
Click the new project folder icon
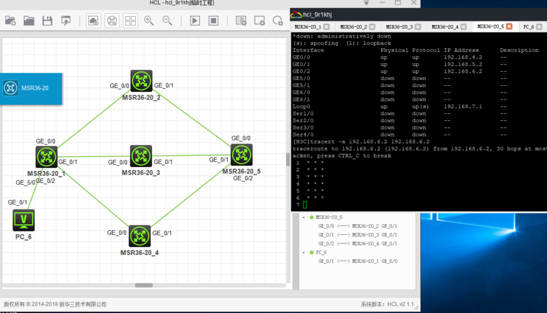click(10, 21)
